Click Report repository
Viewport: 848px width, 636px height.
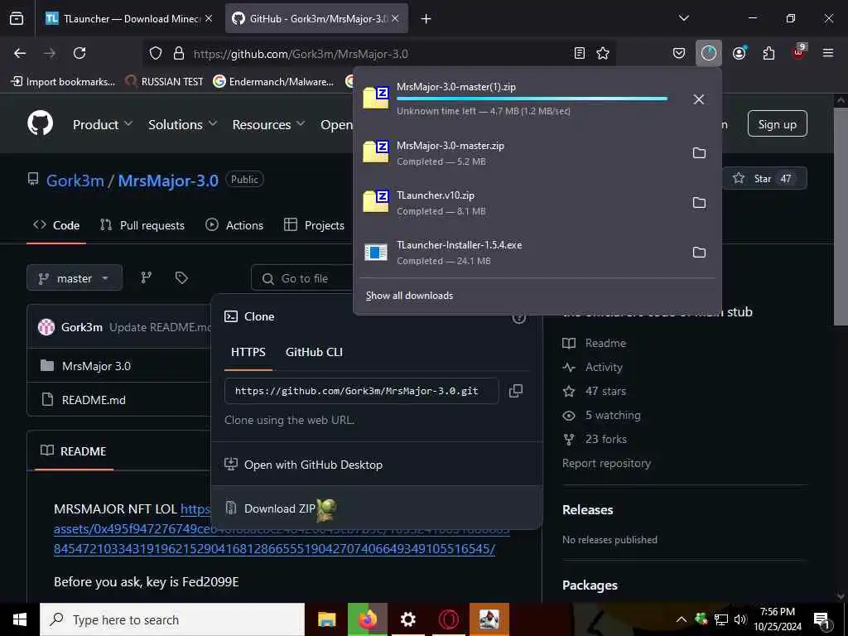coord(606,464)
